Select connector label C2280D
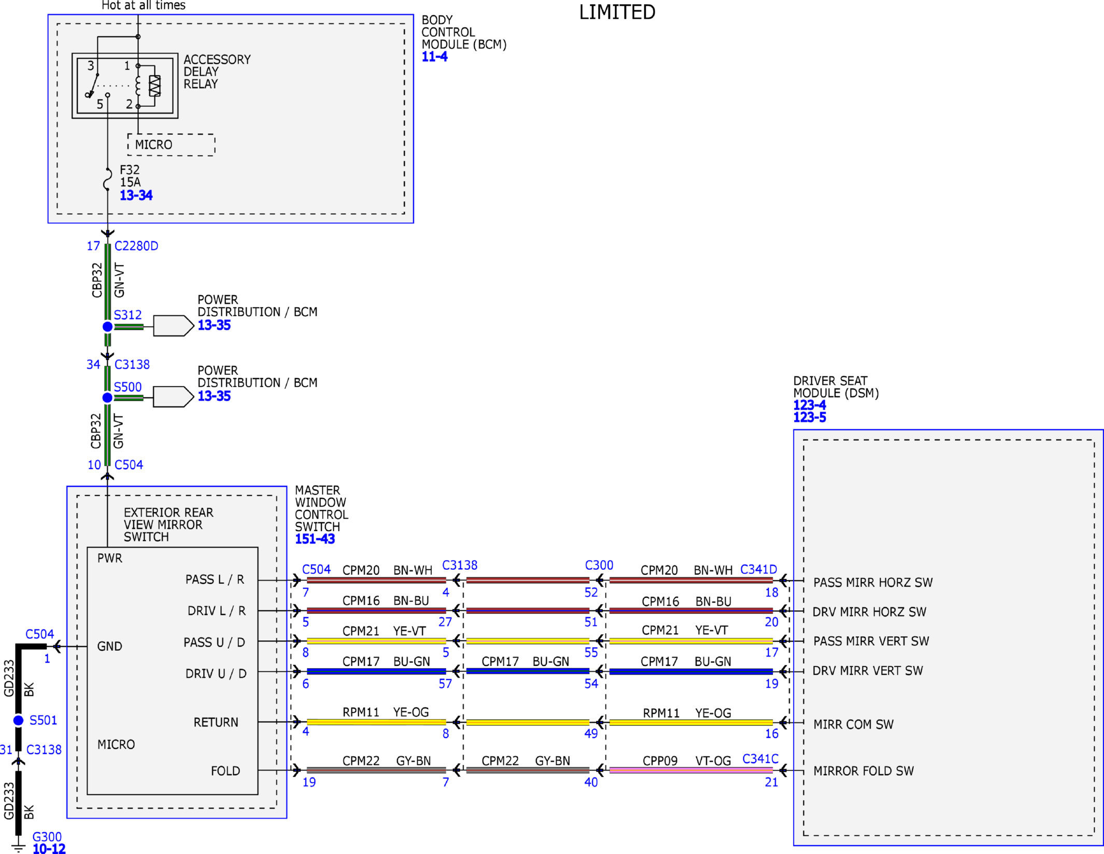 click(x=136, y=246)
